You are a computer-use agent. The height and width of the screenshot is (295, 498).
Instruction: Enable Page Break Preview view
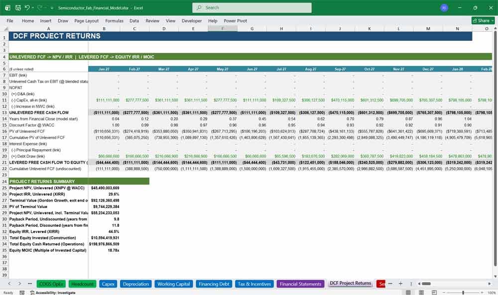(x=434, y=293)
